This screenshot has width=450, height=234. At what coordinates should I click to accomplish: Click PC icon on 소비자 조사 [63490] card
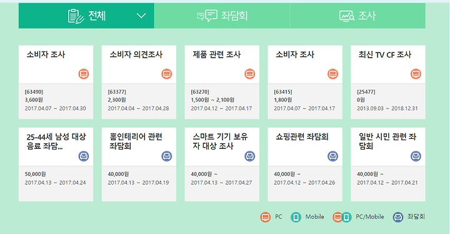(x=84, y=74)
